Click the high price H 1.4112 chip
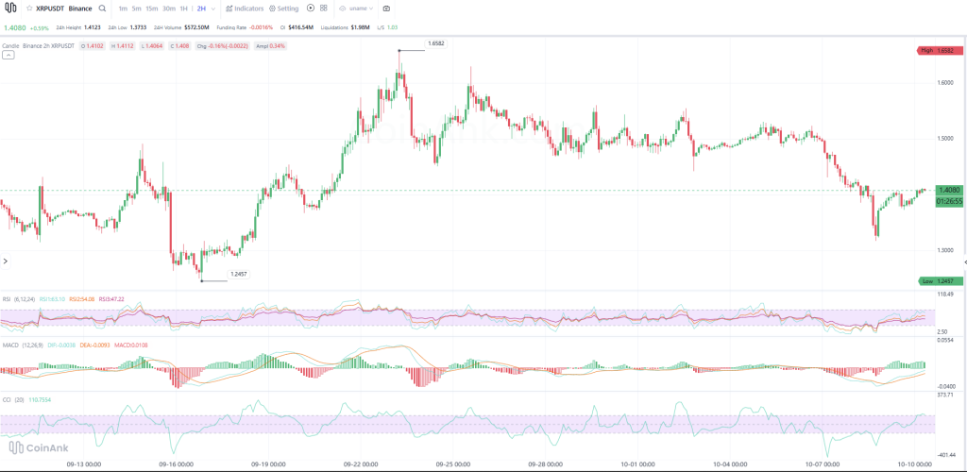This screenshot has height=472, width=967. pos(122,46)
